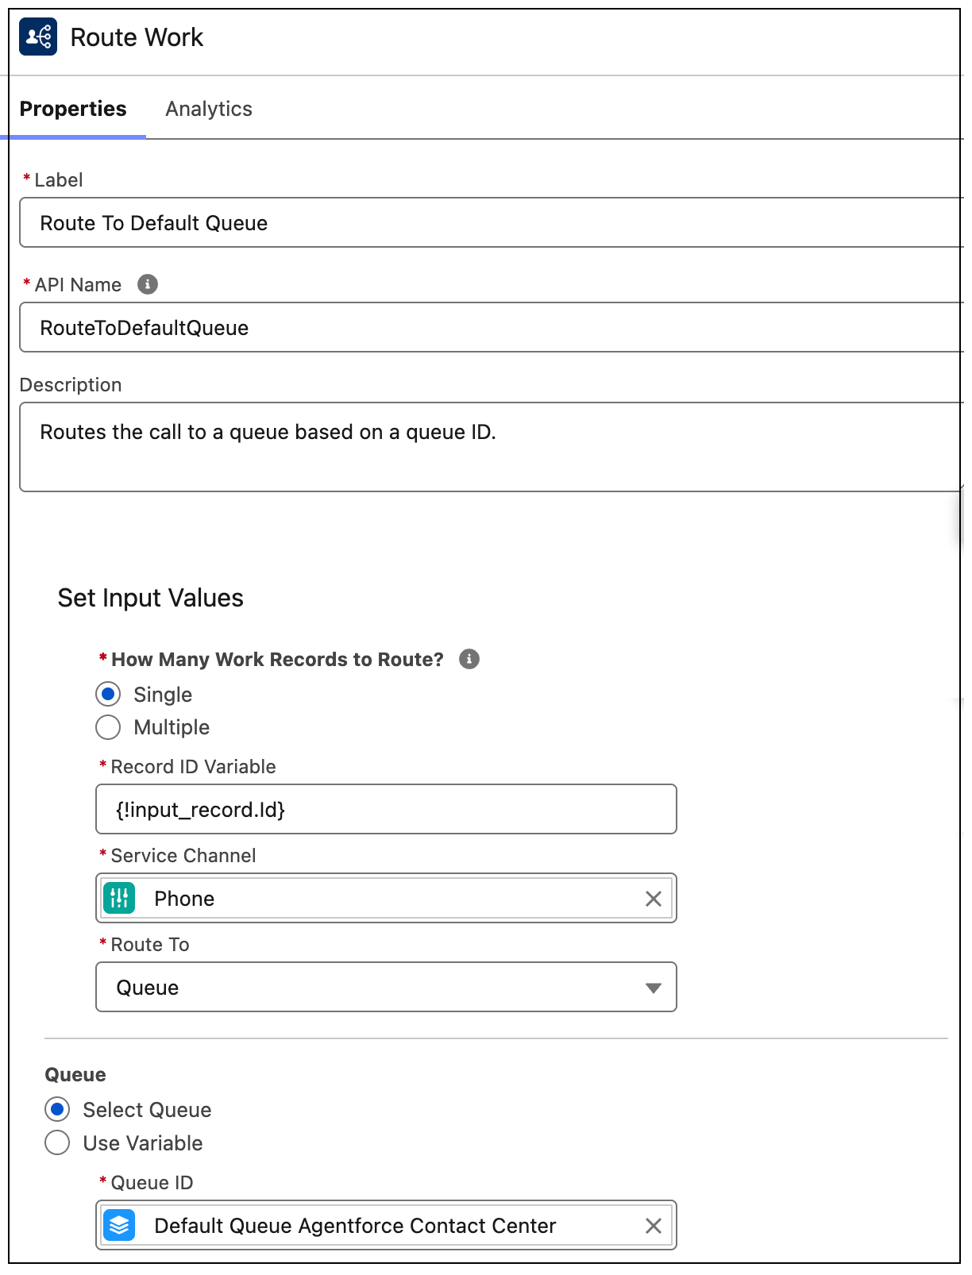
Task: Choose the Use Variable radio option
Action: tap(57, 1142)
